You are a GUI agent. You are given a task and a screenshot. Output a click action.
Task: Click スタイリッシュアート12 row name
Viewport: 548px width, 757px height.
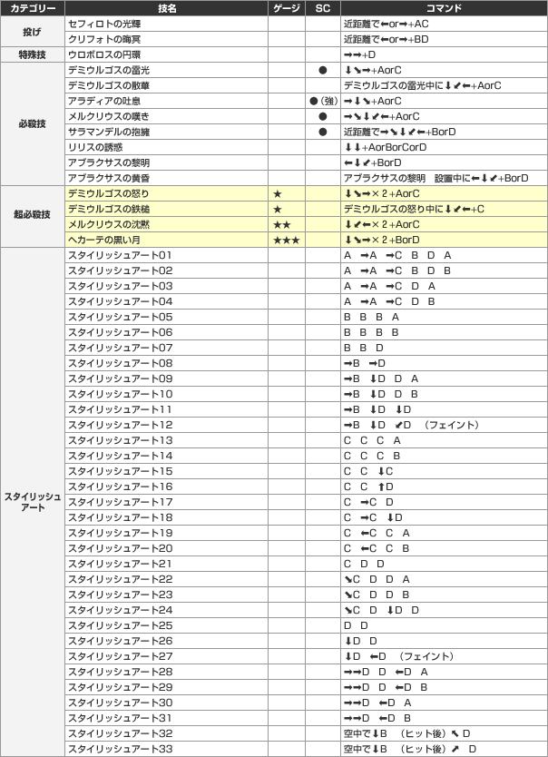click(x=120, y=426)
